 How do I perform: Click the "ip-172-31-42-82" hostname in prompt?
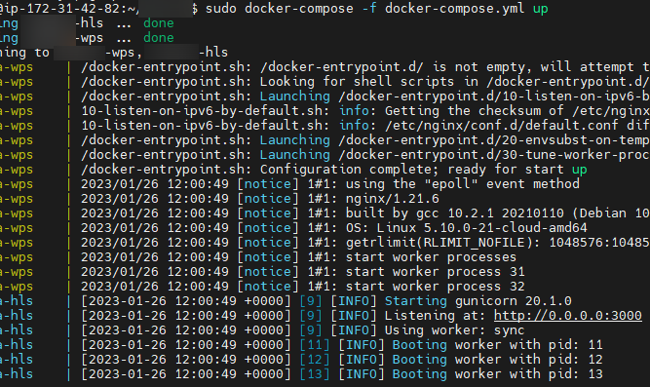point(63,9)
